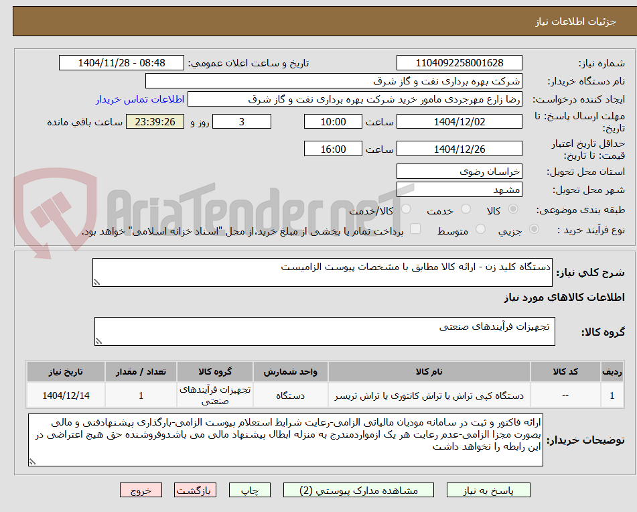This screenshot has height=512, width=637.
Task: Click the 'نام کالا' column header
Action: [x=429, y=372]
